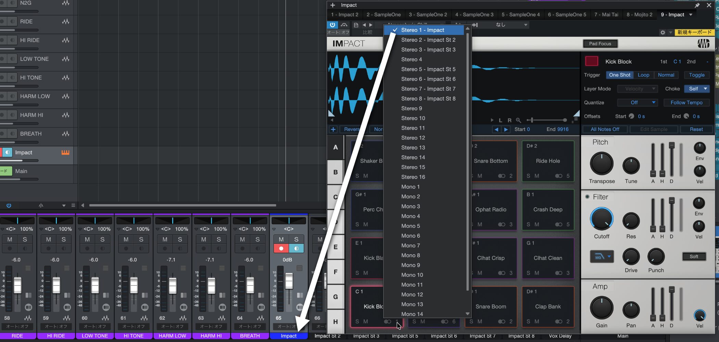719x342 pixels.
Task: Click the All Notes Off button
Action: (x=605, y=129)
